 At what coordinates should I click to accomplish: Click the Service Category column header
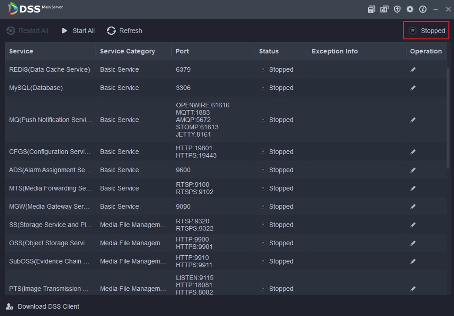(x=127, y=51)
